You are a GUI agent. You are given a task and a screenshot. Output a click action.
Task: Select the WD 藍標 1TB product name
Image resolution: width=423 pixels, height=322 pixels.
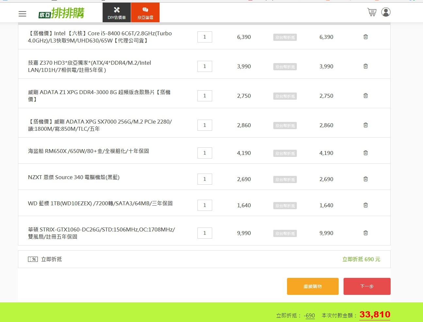100,203
